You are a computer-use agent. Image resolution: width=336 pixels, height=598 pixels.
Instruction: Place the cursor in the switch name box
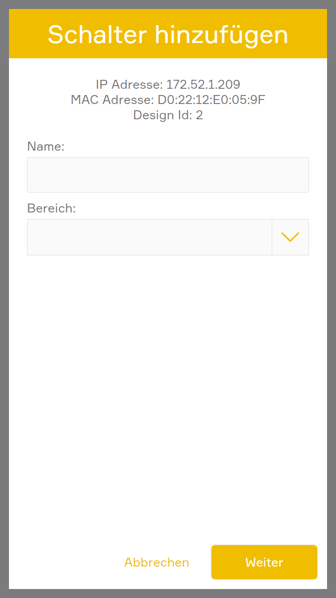click(x=168, y=175)
